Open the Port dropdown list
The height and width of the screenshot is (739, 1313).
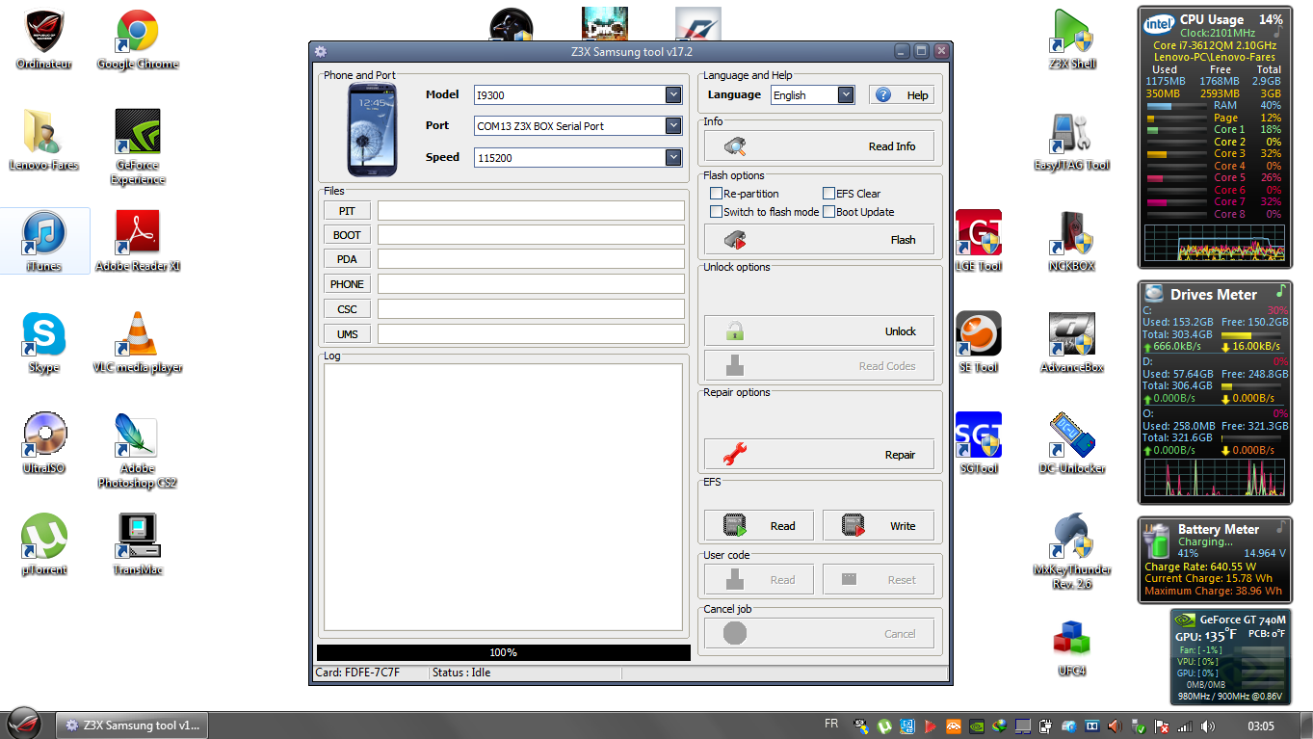[x=673, y=125]
